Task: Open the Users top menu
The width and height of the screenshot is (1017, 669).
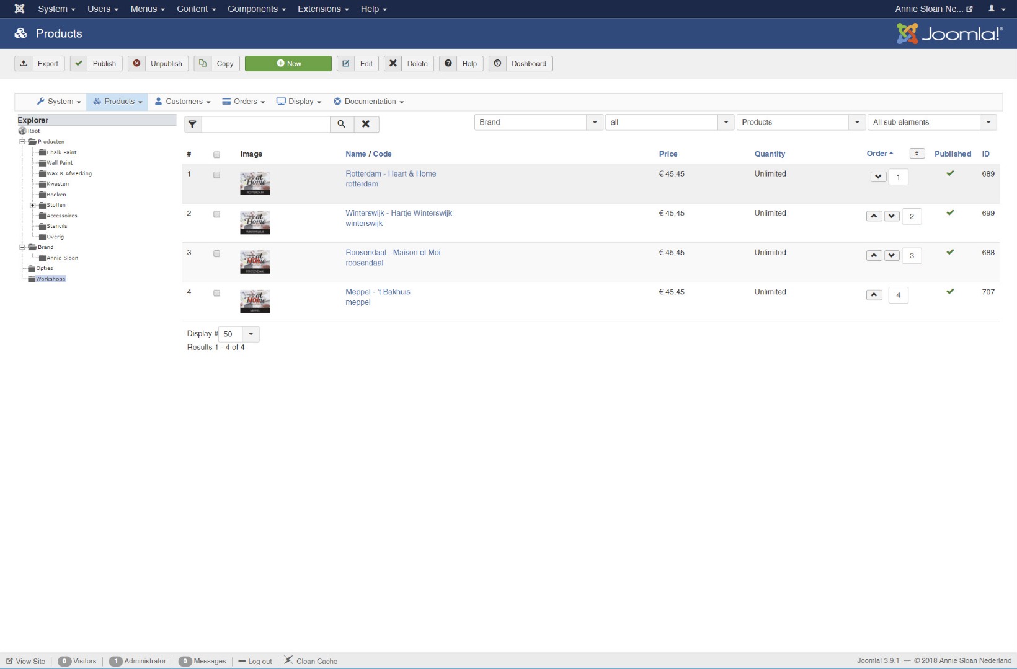Action: (103, 9)
